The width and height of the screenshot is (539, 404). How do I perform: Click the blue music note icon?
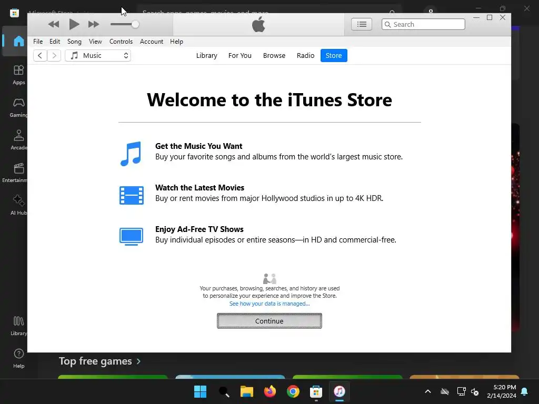pos(131,154)
